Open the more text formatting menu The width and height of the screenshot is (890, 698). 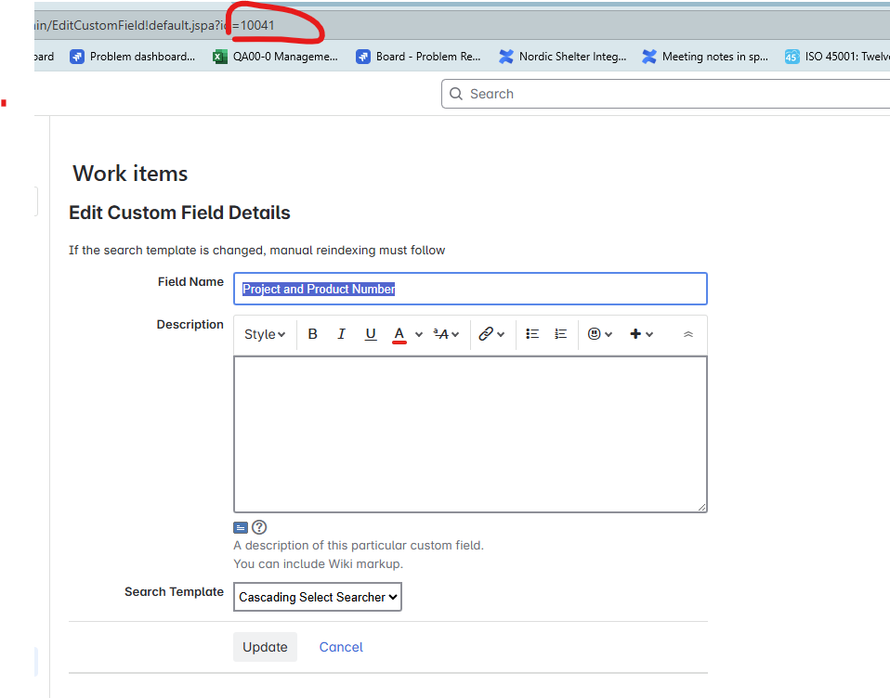point(446,334)
